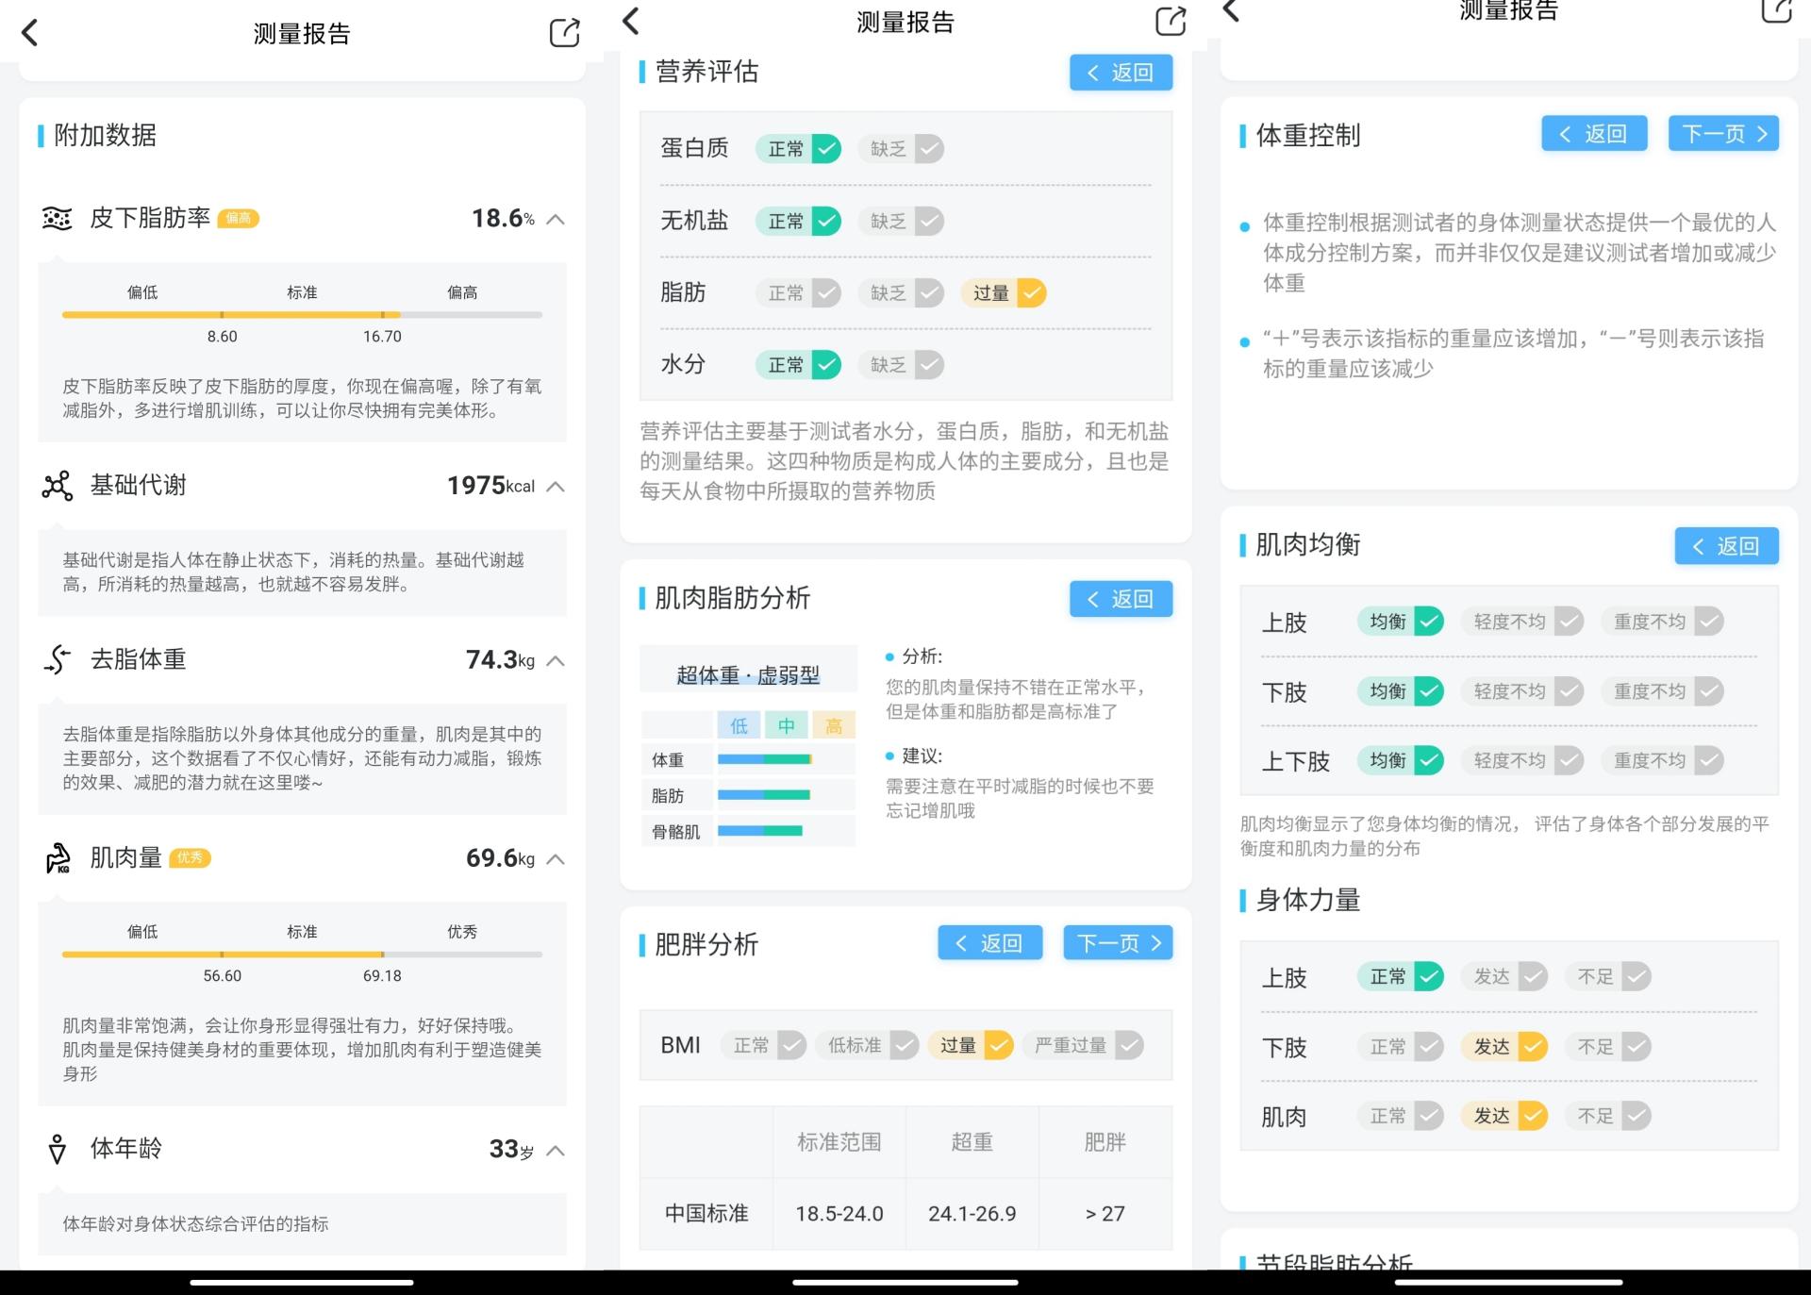Image resolution: width=1811 pixels, height=1295 pixels.
Task: Click the 肌肉量 range indicator bar
Action: click(x=301, y=955)
